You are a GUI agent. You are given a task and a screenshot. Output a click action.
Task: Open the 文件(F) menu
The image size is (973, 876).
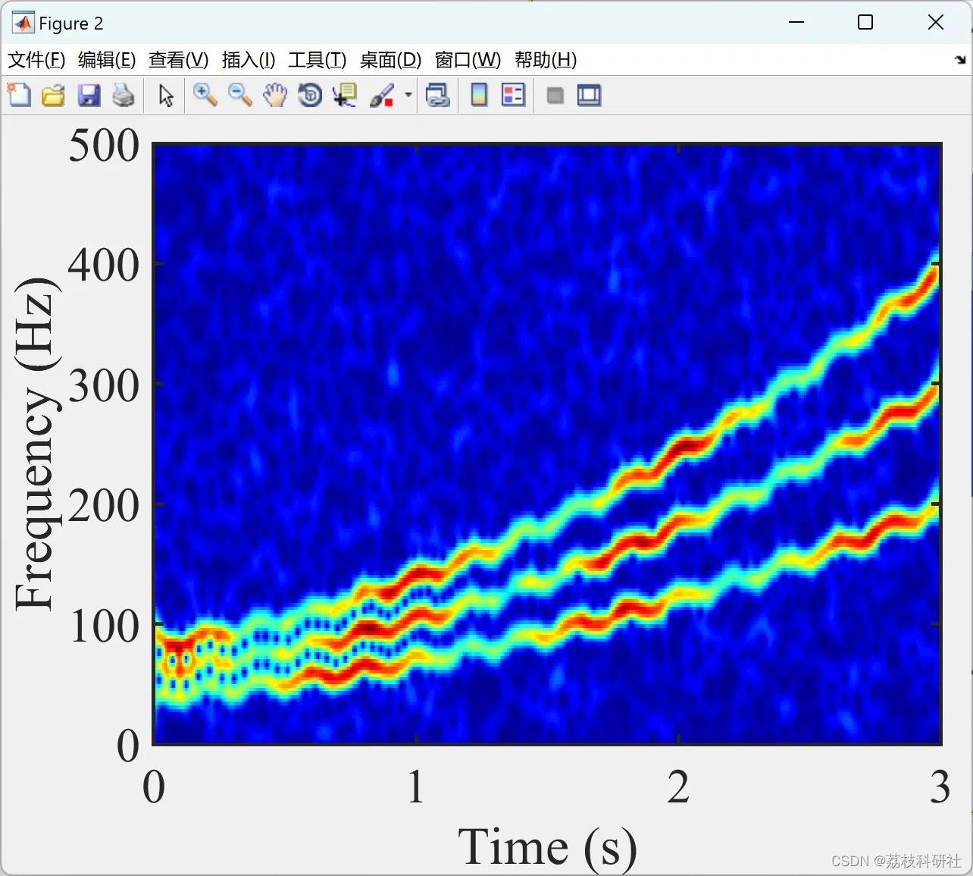coord(36,60)
